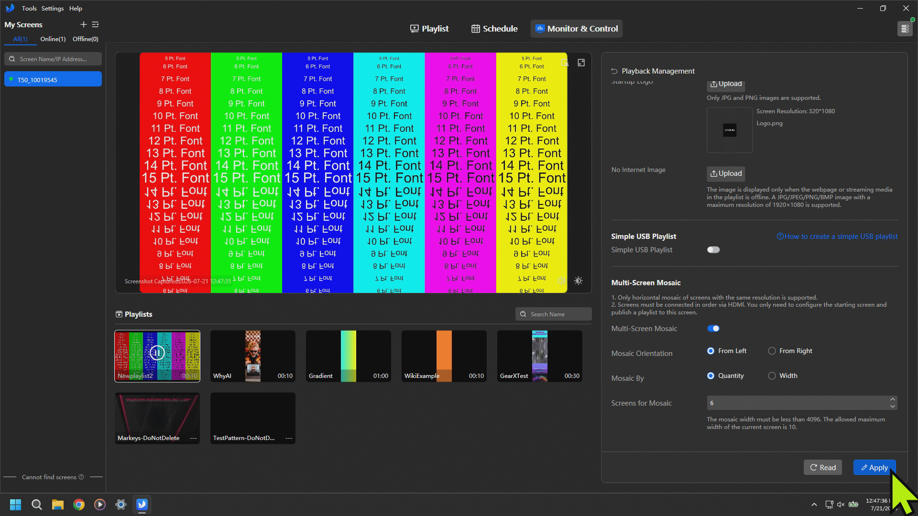Click the Screen Name/IP Address search field
918x516 pixels.
(53, 59)
